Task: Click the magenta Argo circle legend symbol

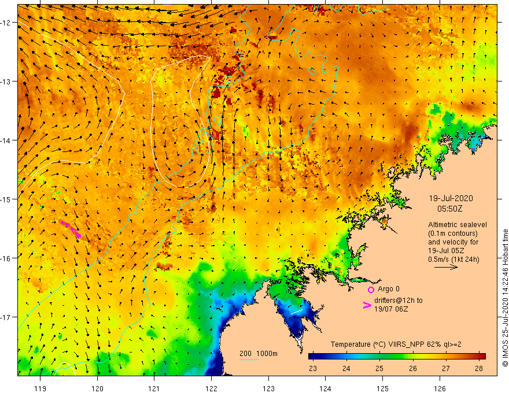Action: point(371,290)
